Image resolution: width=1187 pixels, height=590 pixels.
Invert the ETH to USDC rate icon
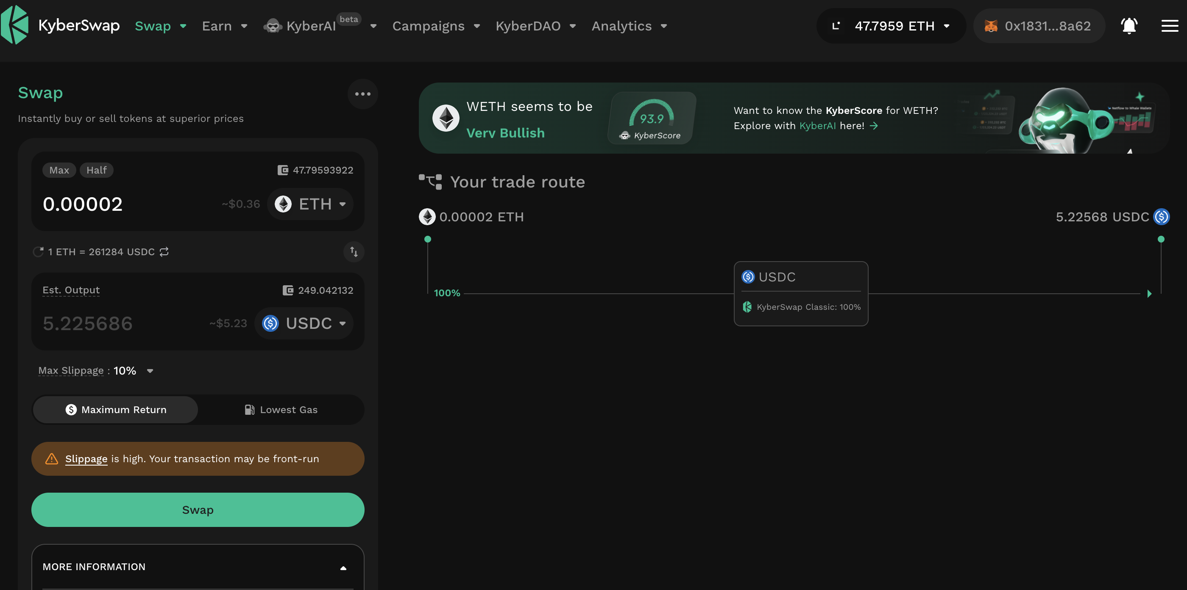point(164,252)
